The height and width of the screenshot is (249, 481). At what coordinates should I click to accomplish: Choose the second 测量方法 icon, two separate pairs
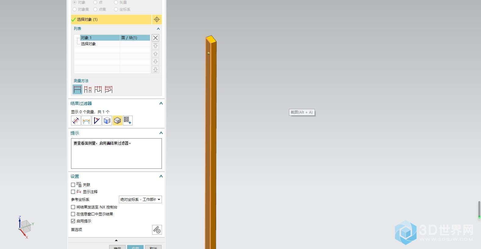[x=88, y=89]
